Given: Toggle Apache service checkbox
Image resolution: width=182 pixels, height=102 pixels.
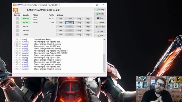Looking at the screenshot, I should coord(17,18).
